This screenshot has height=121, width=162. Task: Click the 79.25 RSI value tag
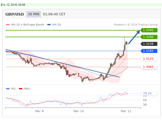[149, 93]
